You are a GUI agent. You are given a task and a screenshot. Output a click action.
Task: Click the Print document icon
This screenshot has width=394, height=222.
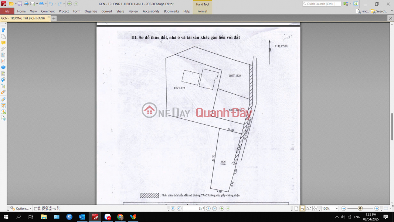tap(26, 4)
